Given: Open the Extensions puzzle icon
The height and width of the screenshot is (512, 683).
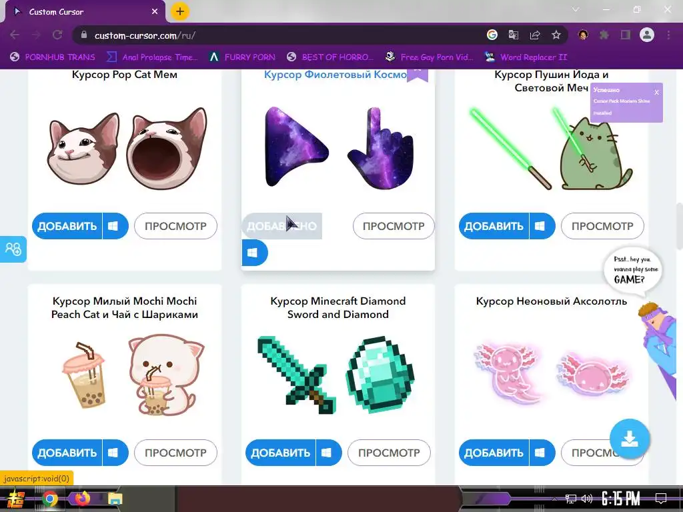Looking at the screenshot, I should coord(604,35).
